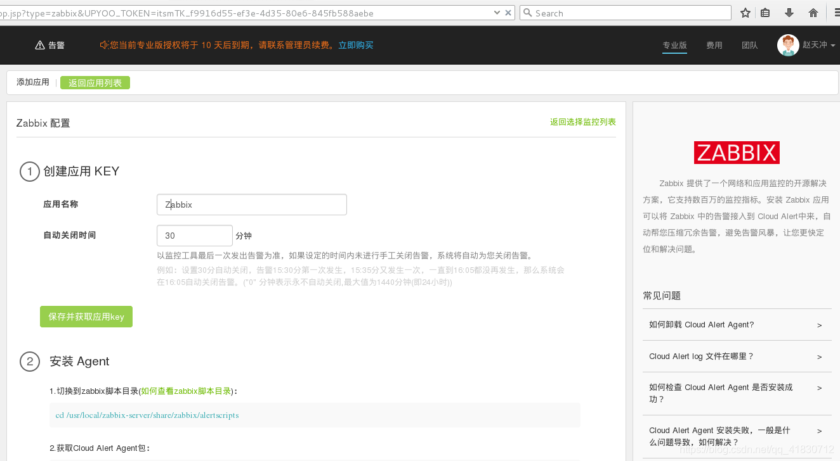Image resolution: width=840 pixels, height=461 pixels.
Task: Expand FAQ 如何检查 Agent 是否安装成功
Action: 737,393
